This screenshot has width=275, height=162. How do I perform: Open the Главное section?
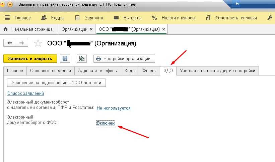(x=23, y=18)
